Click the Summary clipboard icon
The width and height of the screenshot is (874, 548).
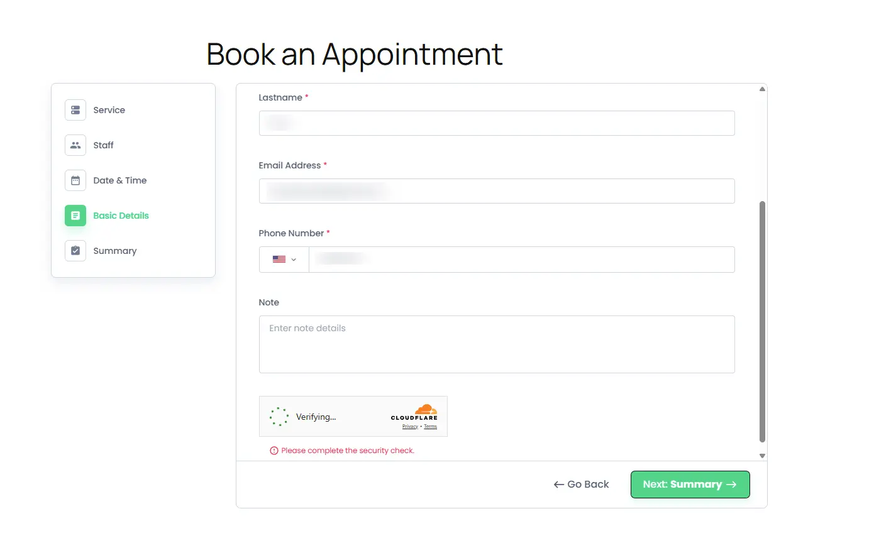pyautogui.click(x=75, y=251)
